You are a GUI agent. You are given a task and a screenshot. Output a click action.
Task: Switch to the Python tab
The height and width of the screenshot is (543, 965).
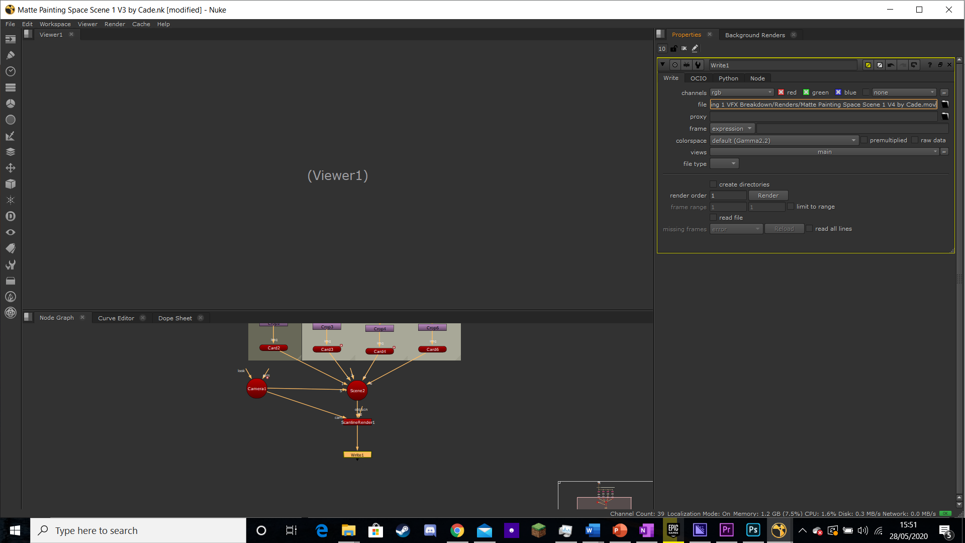[x=728, y=78]
